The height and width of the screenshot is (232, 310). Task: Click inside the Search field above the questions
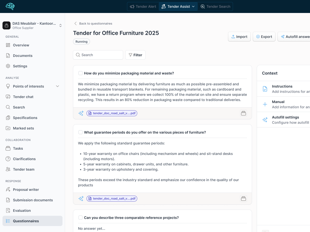98,55
